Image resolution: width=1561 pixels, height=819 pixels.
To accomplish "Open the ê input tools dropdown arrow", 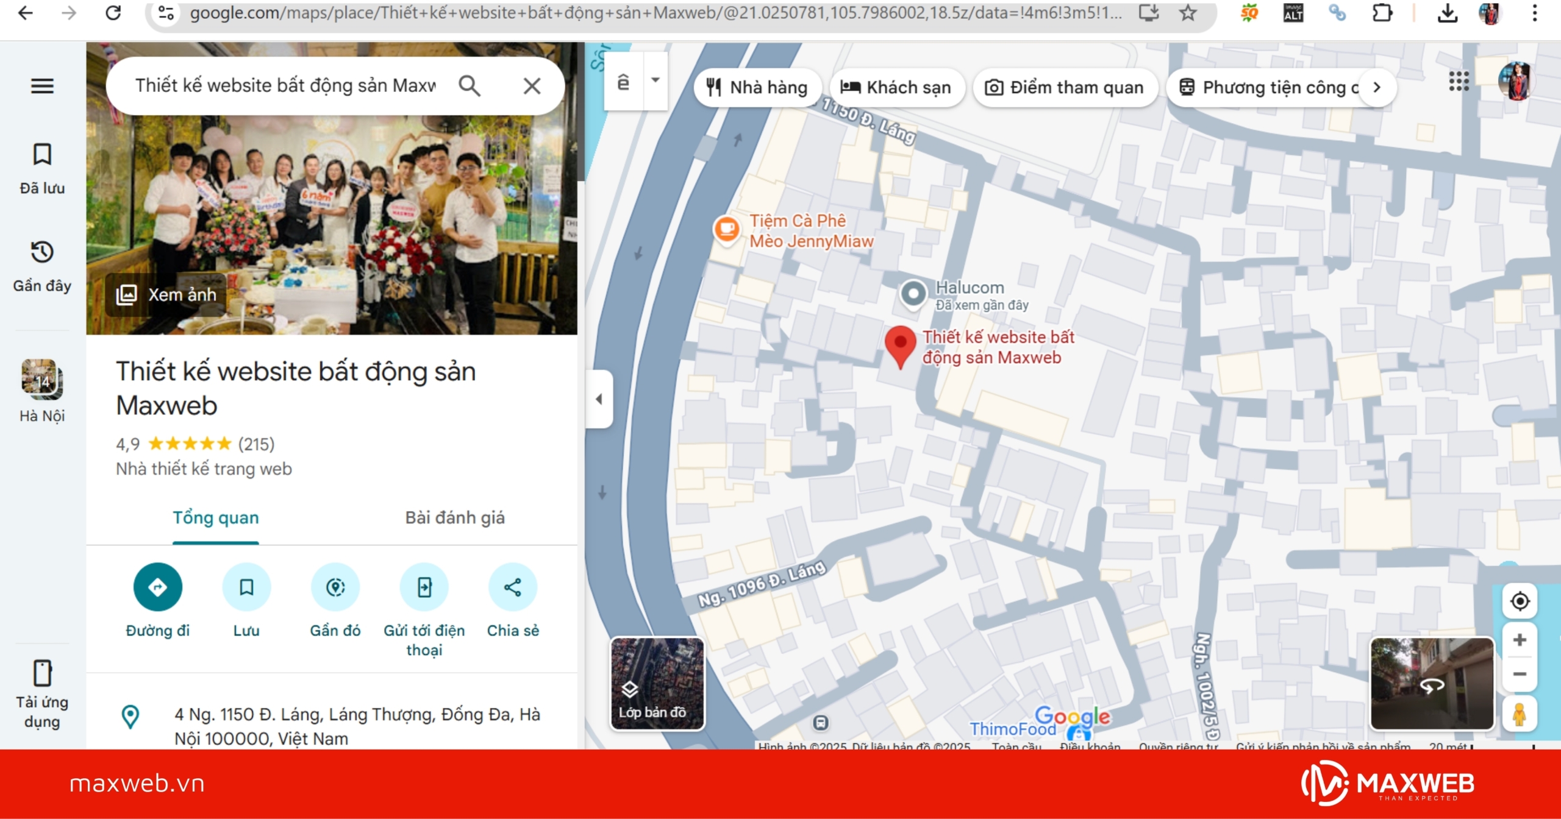I will tap(655, 80).
